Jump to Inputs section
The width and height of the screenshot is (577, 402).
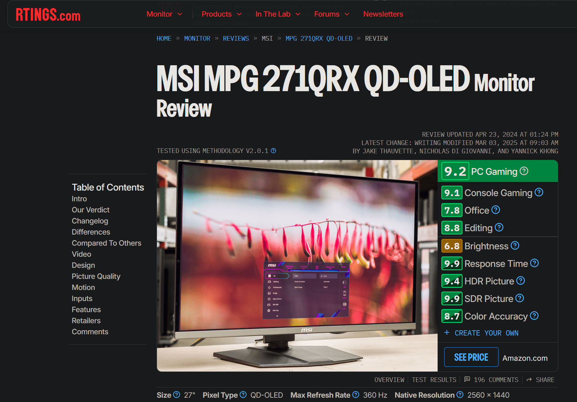click(x=82, y=299)
